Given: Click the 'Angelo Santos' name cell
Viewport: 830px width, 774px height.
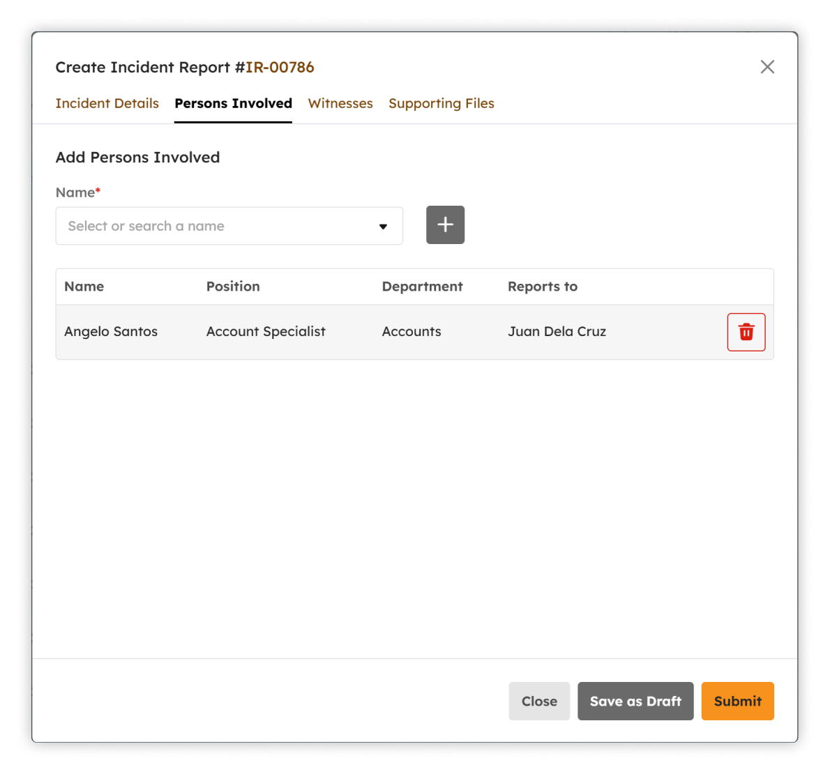Looking at the screenshot, I should click(x=111, y=332).
